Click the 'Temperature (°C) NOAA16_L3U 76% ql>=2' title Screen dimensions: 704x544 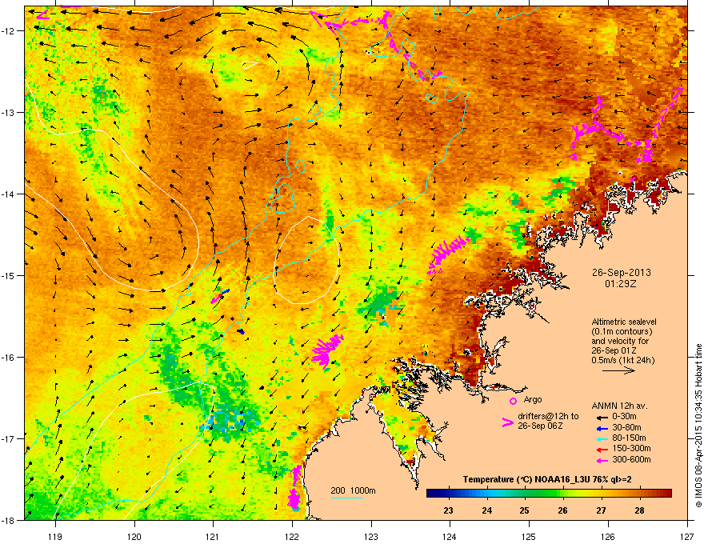[547, 479]
